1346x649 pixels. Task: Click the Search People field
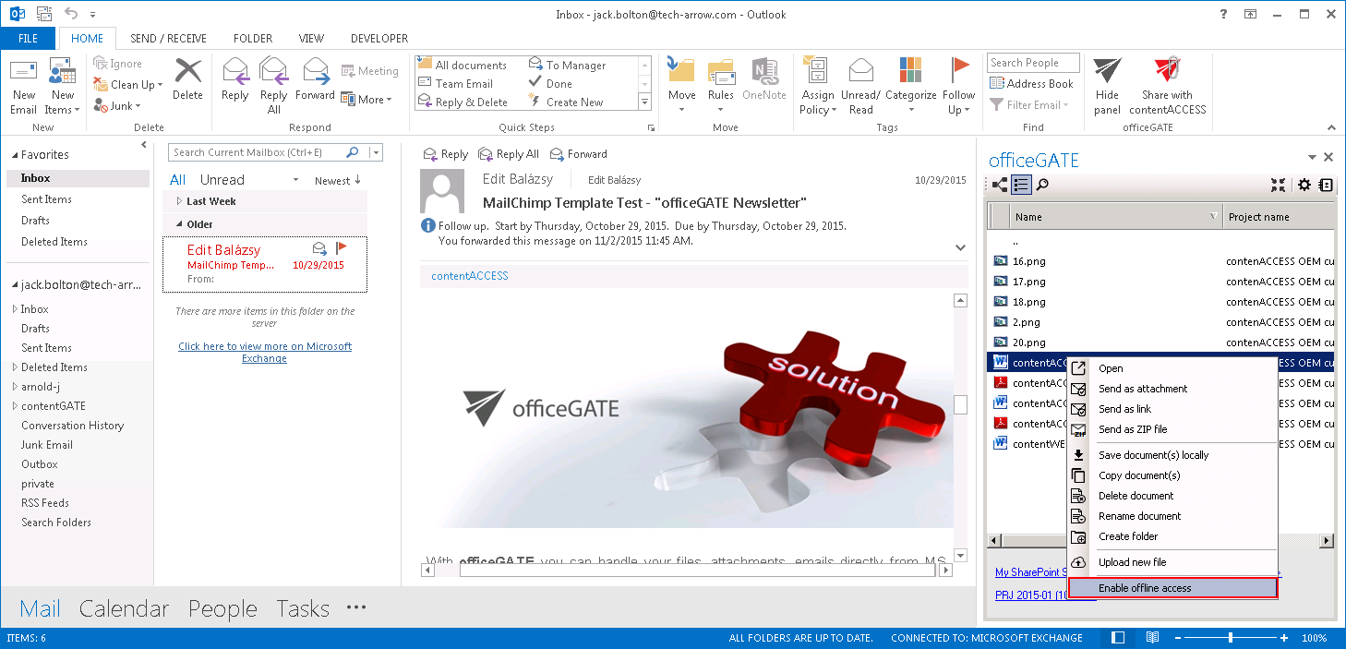(x=1033, y=63)
